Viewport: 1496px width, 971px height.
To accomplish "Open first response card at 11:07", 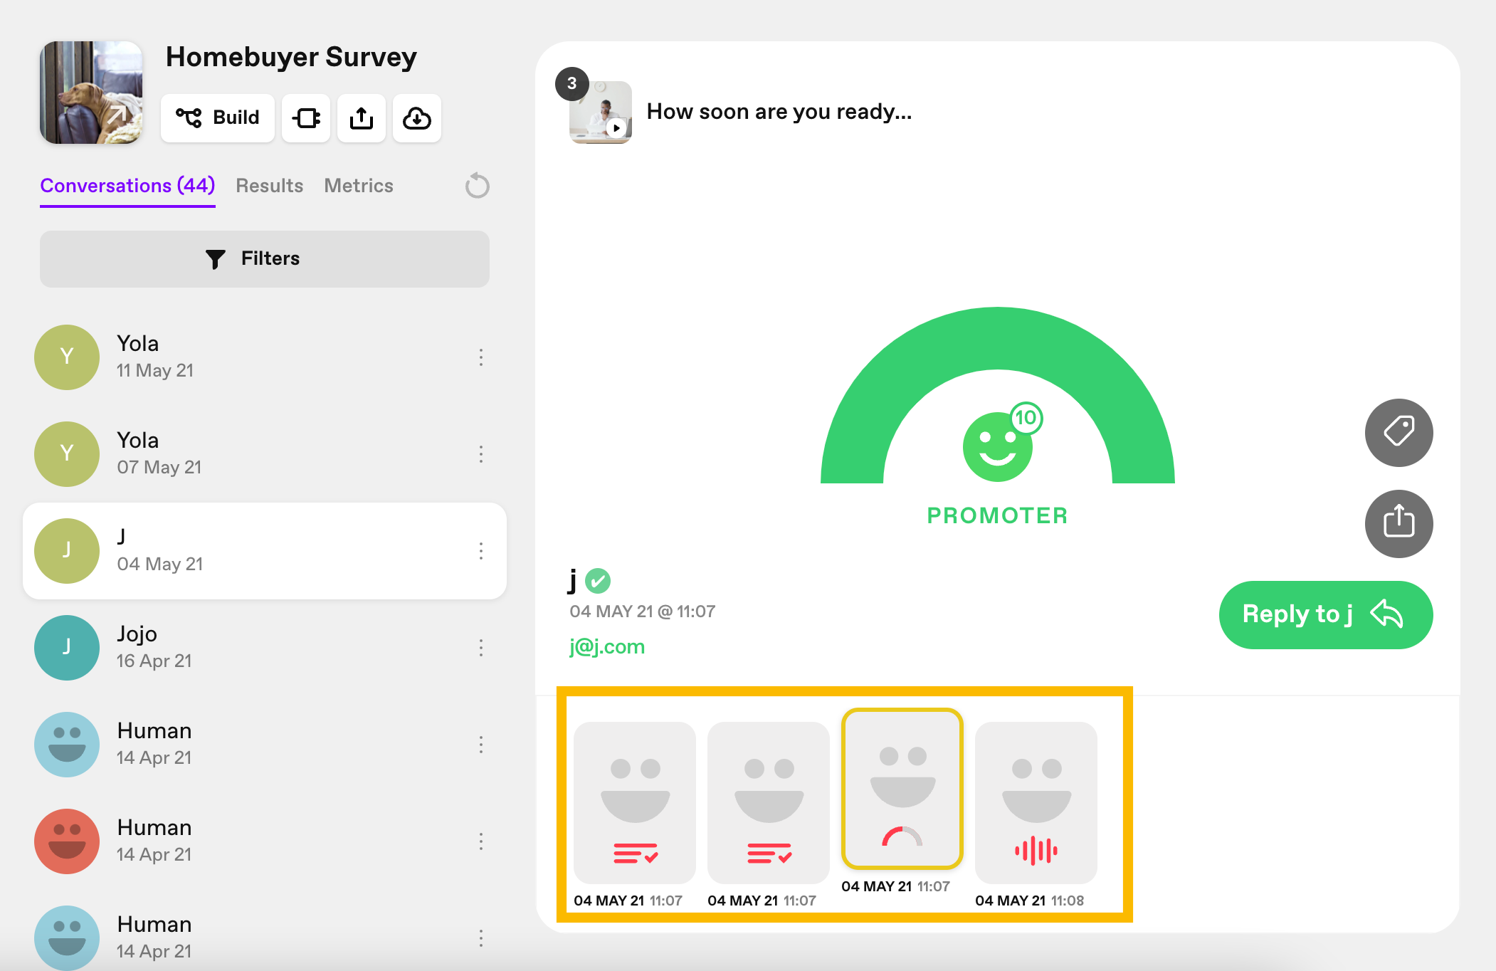I will coord(635,803).
